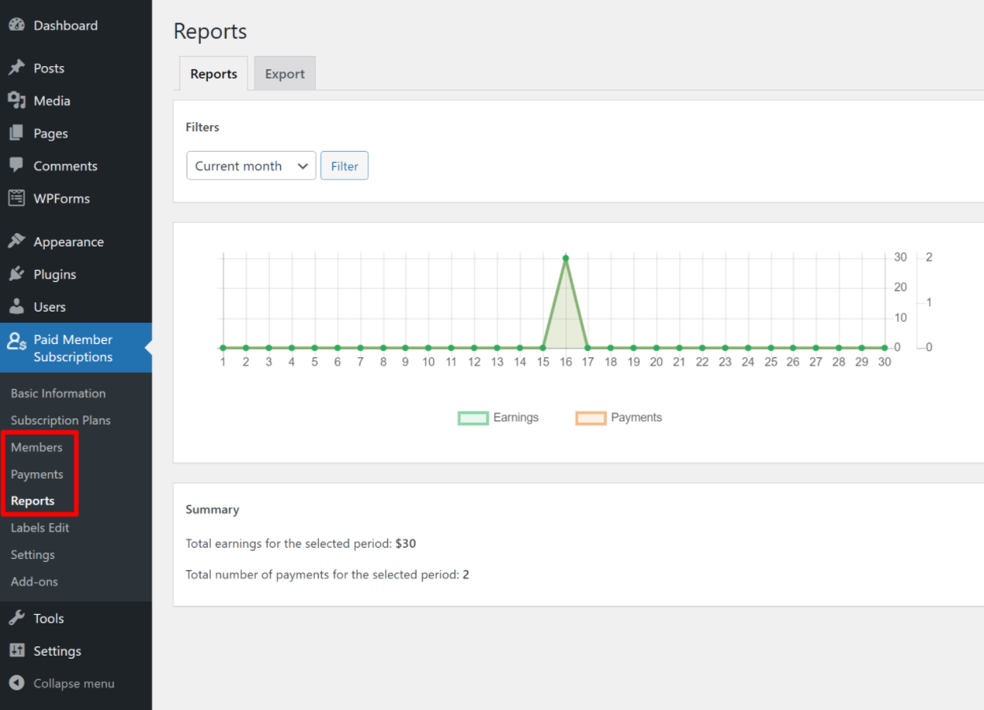The height and width of the screenshot is (710, 984).
Task: Switch to the Export tab
Action: (x=284, y=74)
